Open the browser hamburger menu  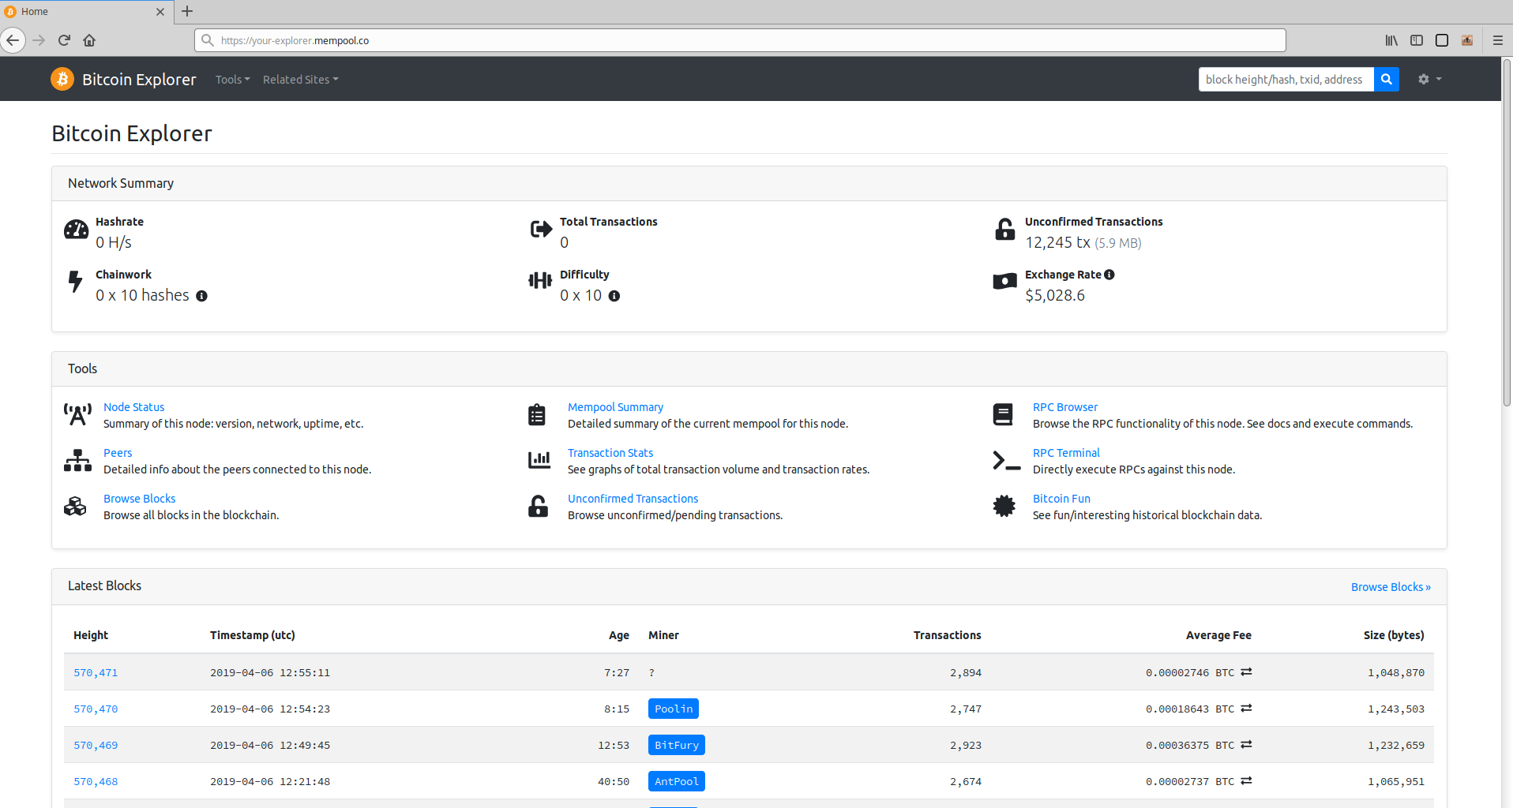(x=1497, y=40)
